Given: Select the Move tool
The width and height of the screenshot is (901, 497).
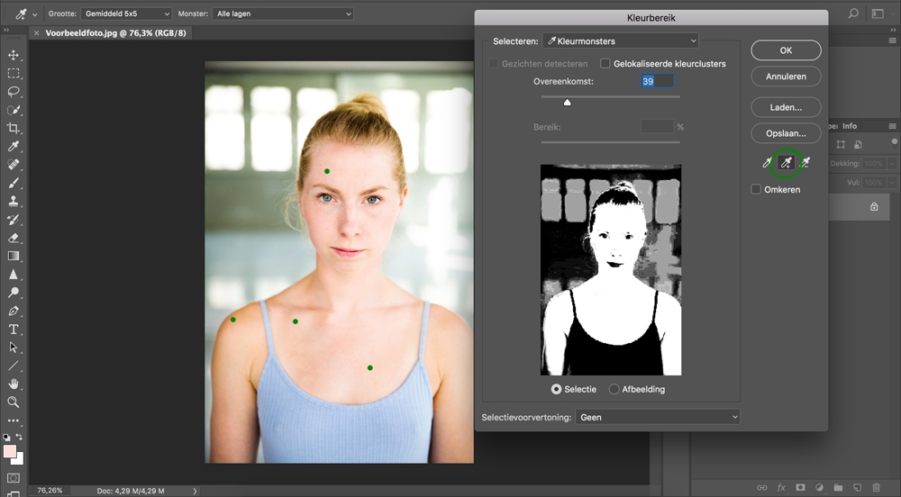Looking at the screenshot, I should point(14,56).
